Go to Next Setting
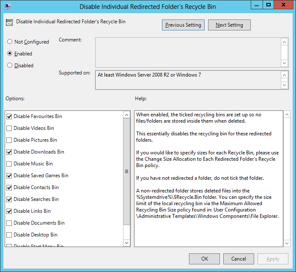Screen dimensions: 296x272 229,25
